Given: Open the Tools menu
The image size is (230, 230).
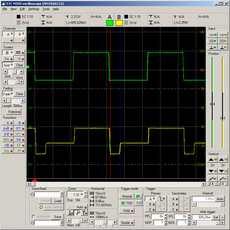Looking at the screenshot, I should click(x=46, y=9).
